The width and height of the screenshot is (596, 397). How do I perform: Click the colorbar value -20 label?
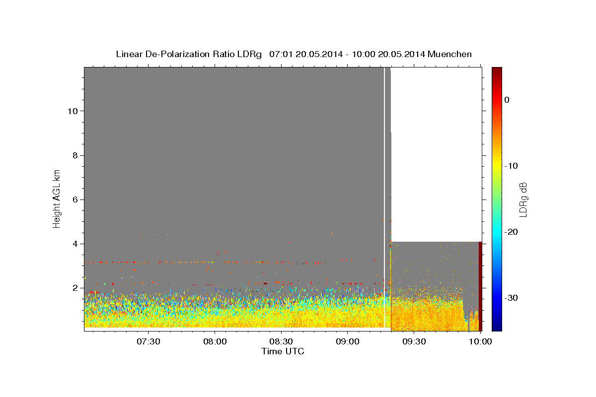pyautogui.click(x=512, y=232)
